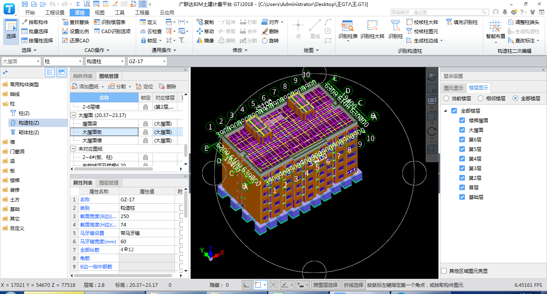Collapse the 大屋面 (20.37~23.17) tree group
Viewport: 547px width, 294px height.
tap(73, 115)
